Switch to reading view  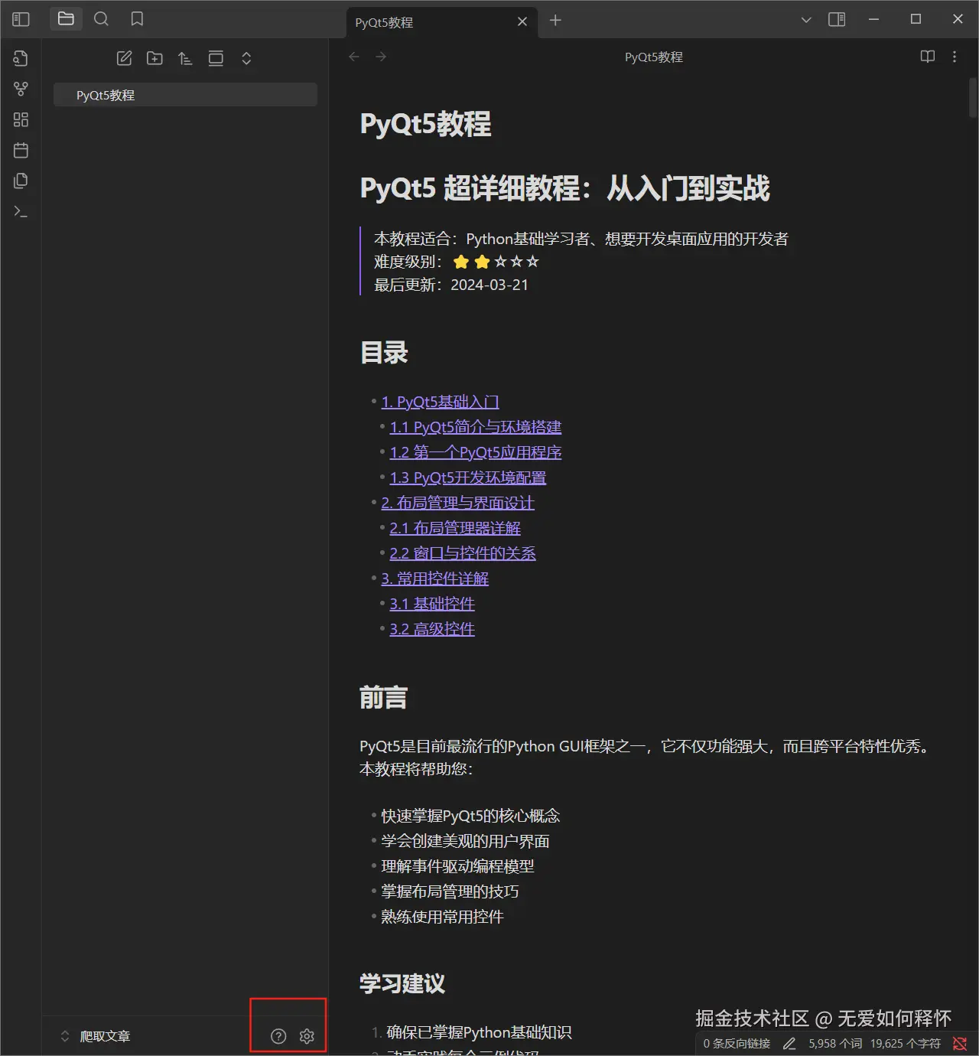tap(928, 57)
